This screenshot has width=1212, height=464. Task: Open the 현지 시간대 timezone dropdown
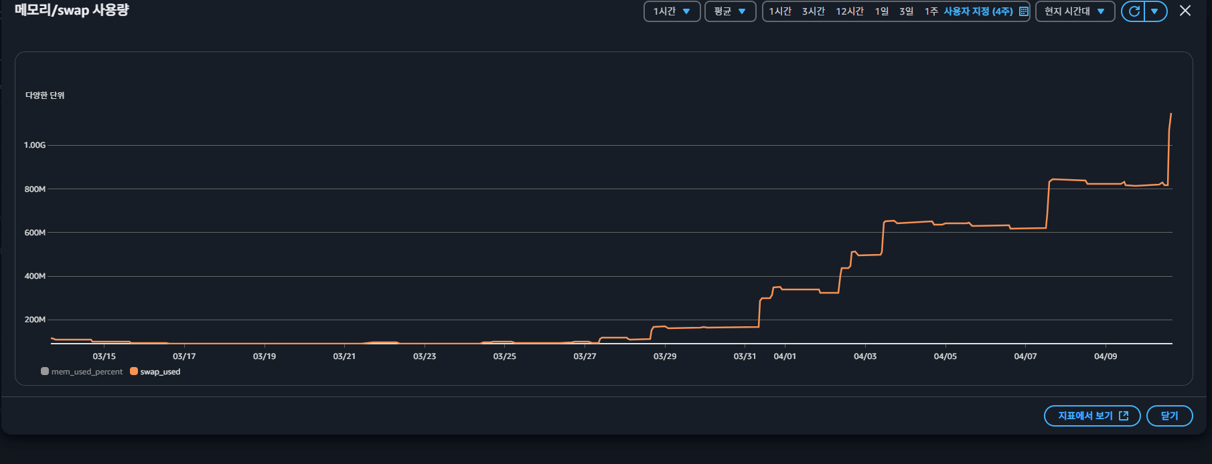[x=1074, y=11]
